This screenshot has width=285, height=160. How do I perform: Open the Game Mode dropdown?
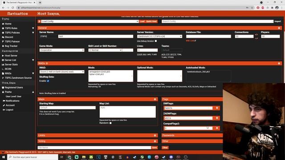[62, 50]
